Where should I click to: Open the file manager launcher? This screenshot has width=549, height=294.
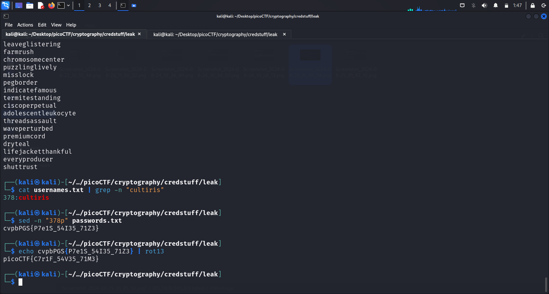click(30, 5)
